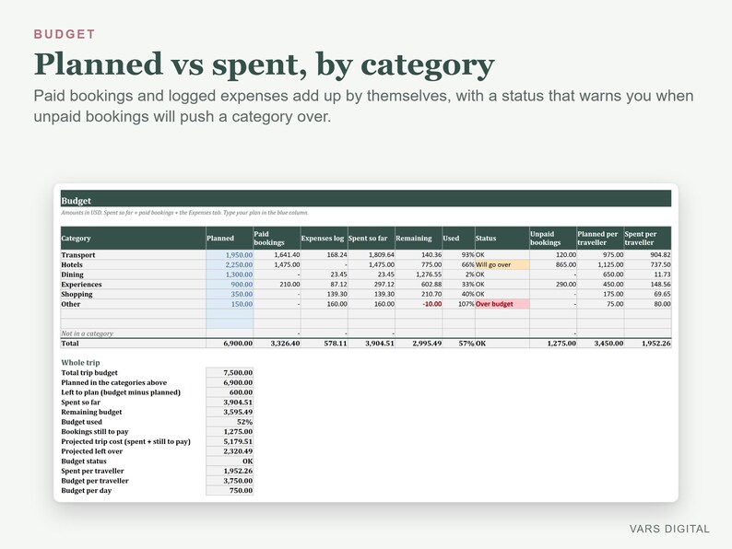This screenshot has height=549, width=732.
Task: Select the Transport planned cell 1,950.00
Action: click(x=230, y=255)
